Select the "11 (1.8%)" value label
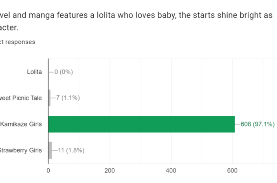This screenshot has width=277, height=183. 71,150
